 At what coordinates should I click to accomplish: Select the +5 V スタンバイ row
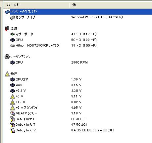pos(77,108)
